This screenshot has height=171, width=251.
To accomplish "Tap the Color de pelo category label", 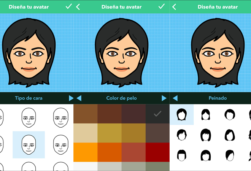I will coord(121,98).
